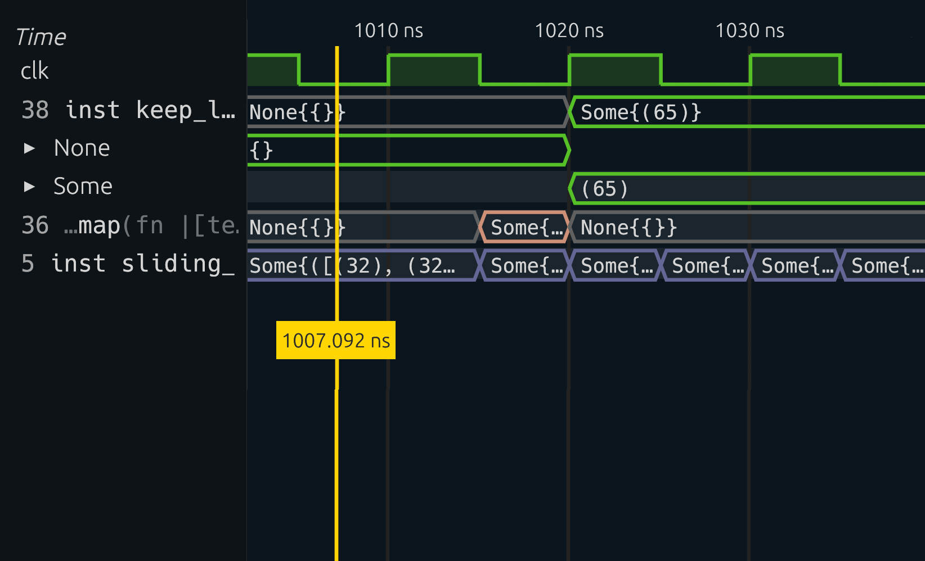Screen dimensions: 925x561
Task: Click the 1010 ns ruler tick label
Action: (x=388, y=31)
